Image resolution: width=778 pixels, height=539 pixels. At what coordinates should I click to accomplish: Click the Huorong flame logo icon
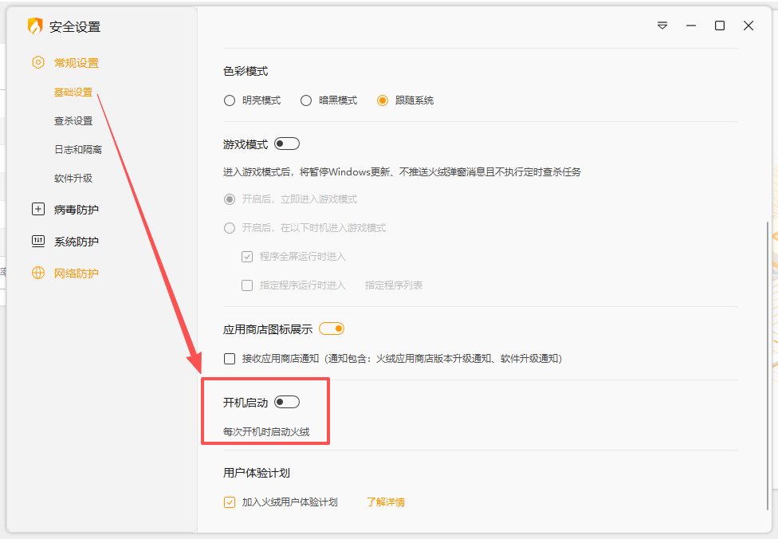[35, 26]
